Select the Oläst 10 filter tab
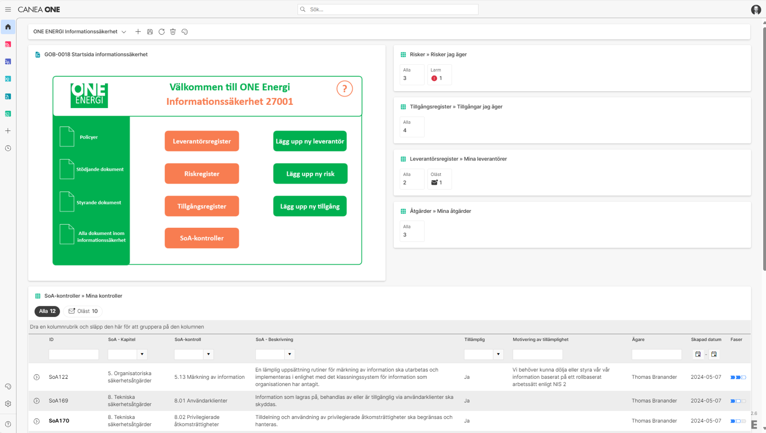 (83, 311)
